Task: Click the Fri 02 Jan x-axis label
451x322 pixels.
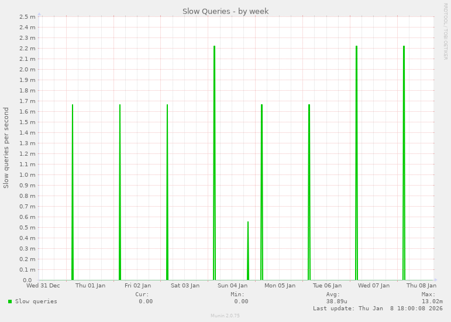Action: click(x=138, y=286)
